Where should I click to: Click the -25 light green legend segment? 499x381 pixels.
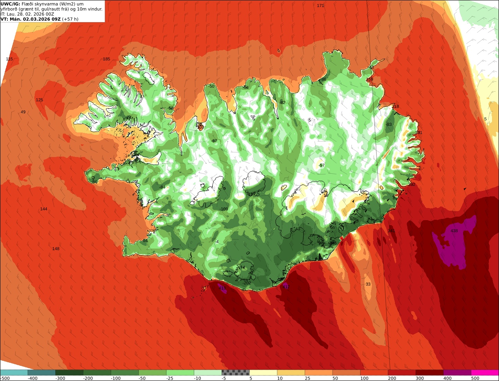click(x=180, y=372)
